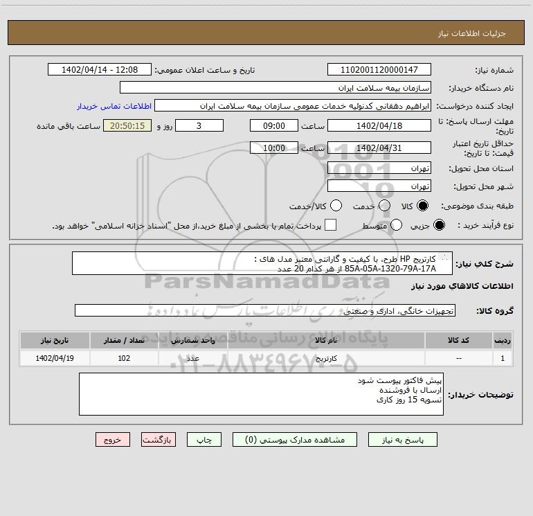Click the پاسخ به نیاز button
This screenshot has height=516, width=533.
[x=403, y=440]
